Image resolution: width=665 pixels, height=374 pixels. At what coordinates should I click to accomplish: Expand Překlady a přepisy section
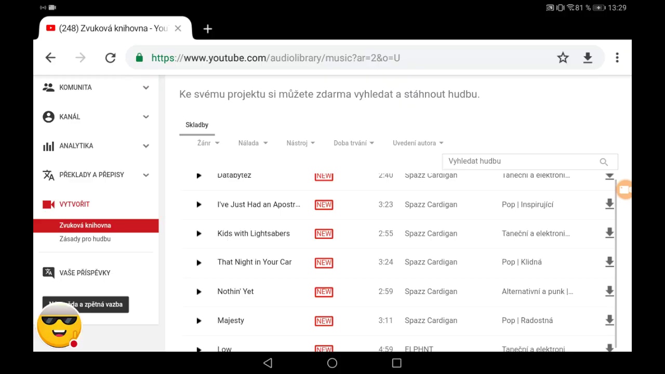point(146,175)
